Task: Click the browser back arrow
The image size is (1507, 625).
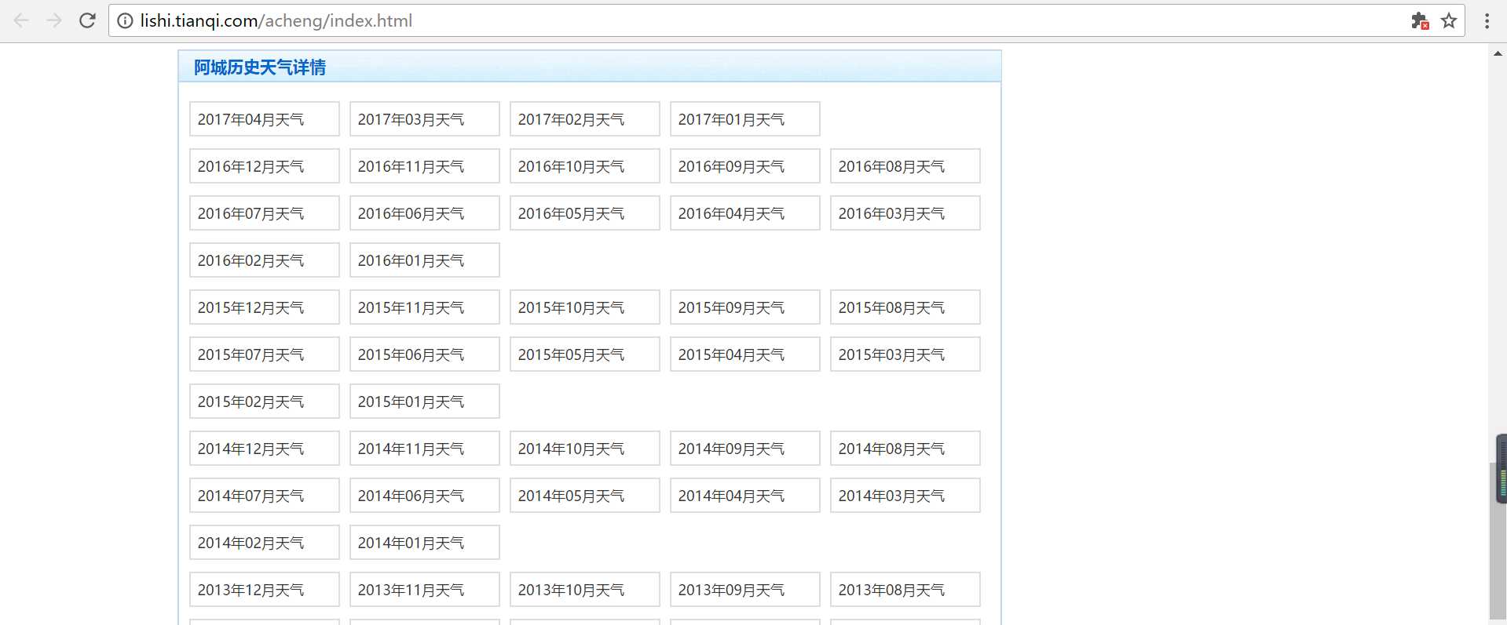Action: click(21, 20)
